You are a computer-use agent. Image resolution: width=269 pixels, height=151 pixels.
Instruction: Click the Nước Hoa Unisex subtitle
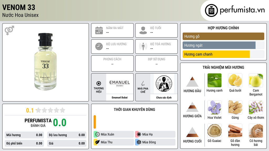coord(20,15)
